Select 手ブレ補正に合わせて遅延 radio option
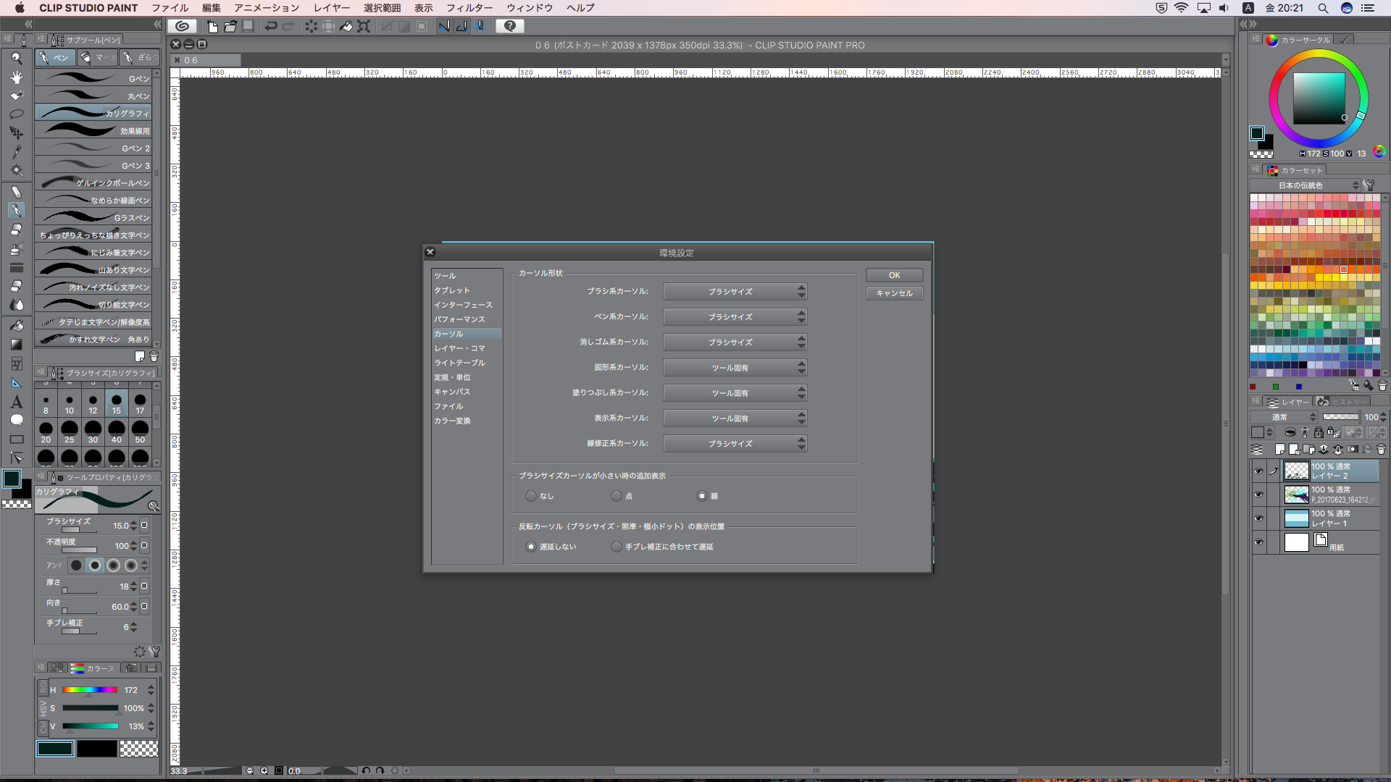This screenshot has width=1391, height=782. point(617,547)
